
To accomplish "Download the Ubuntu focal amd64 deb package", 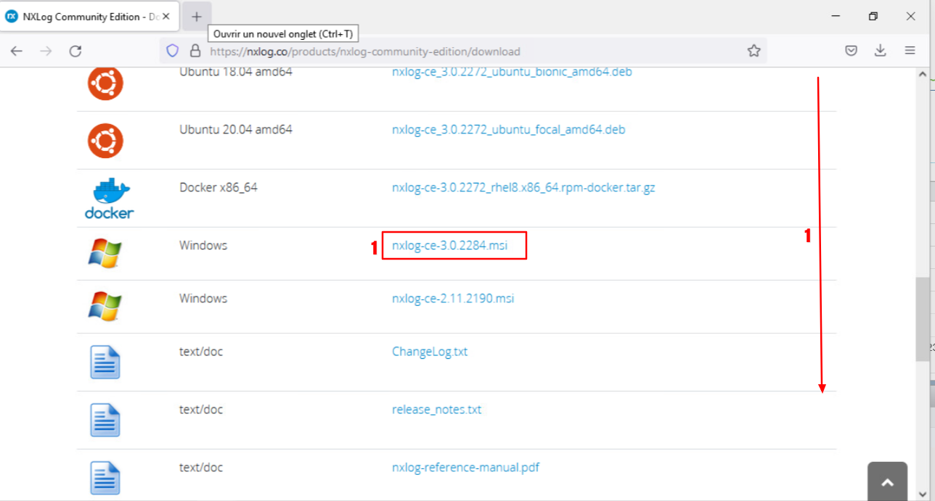I will pyautogui.click(x=508, y=130).
